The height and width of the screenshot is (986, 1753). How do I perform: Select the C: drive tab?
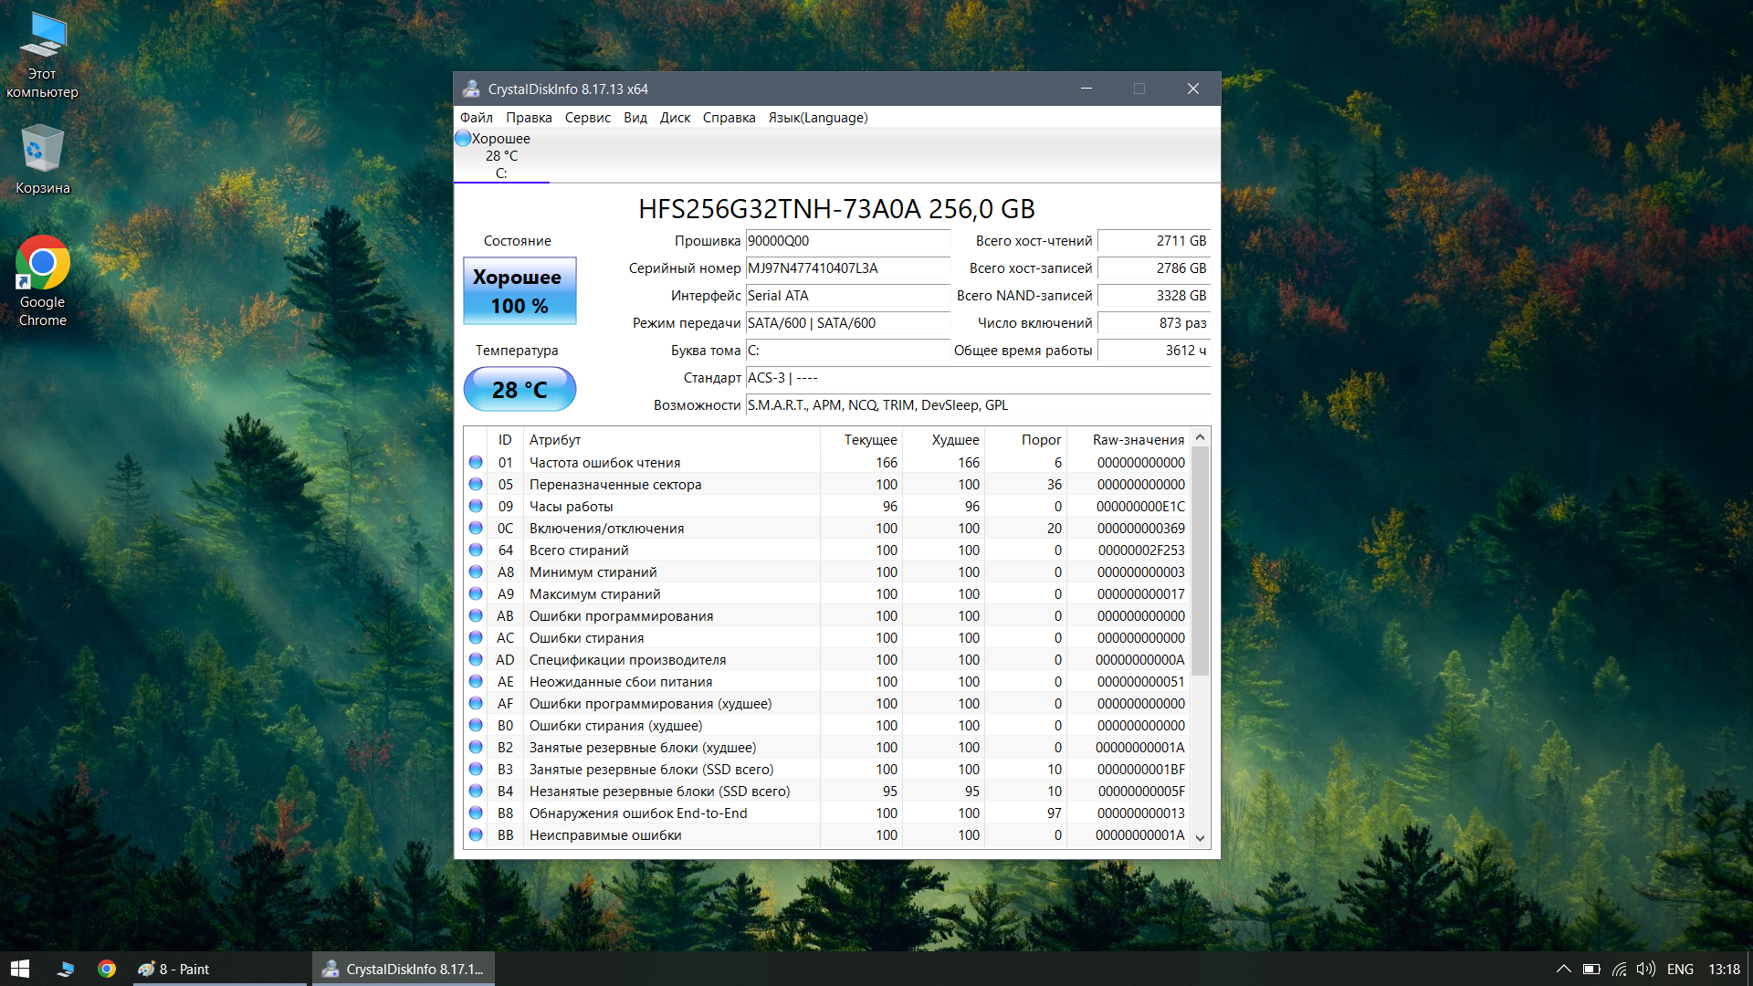(x=501, y=156)
